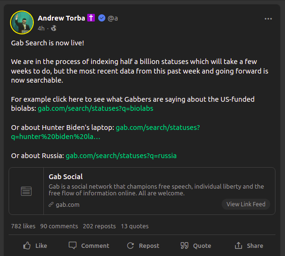
Task: Click the purple cross badge icon
Action: [91, 18]
